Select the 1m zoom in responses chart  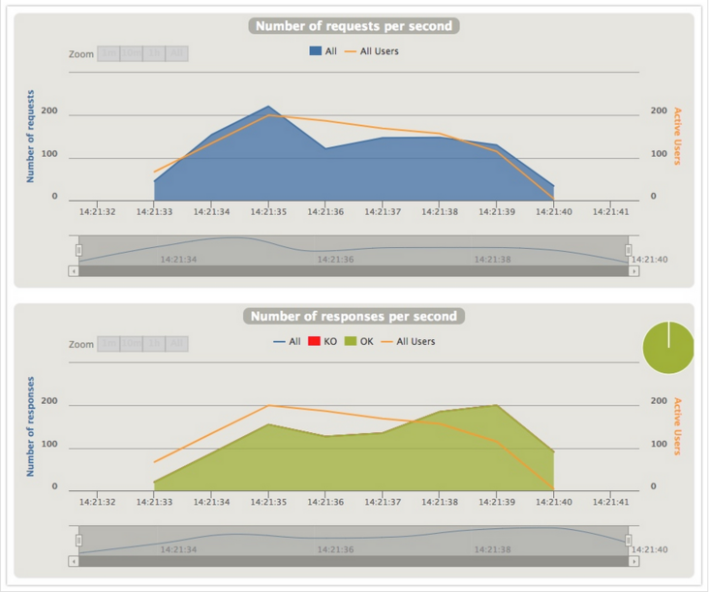pos(108,344)
